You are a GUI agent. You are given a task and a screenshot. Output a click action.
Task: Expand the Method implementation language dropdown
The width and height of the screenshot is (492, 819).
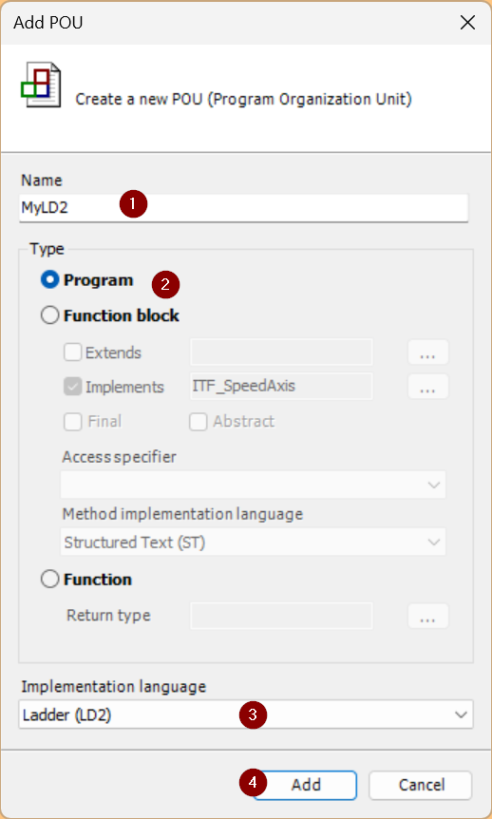(x=254, y=542)
